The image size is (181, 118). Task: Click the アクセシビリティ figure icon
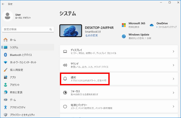click(6, 107)
